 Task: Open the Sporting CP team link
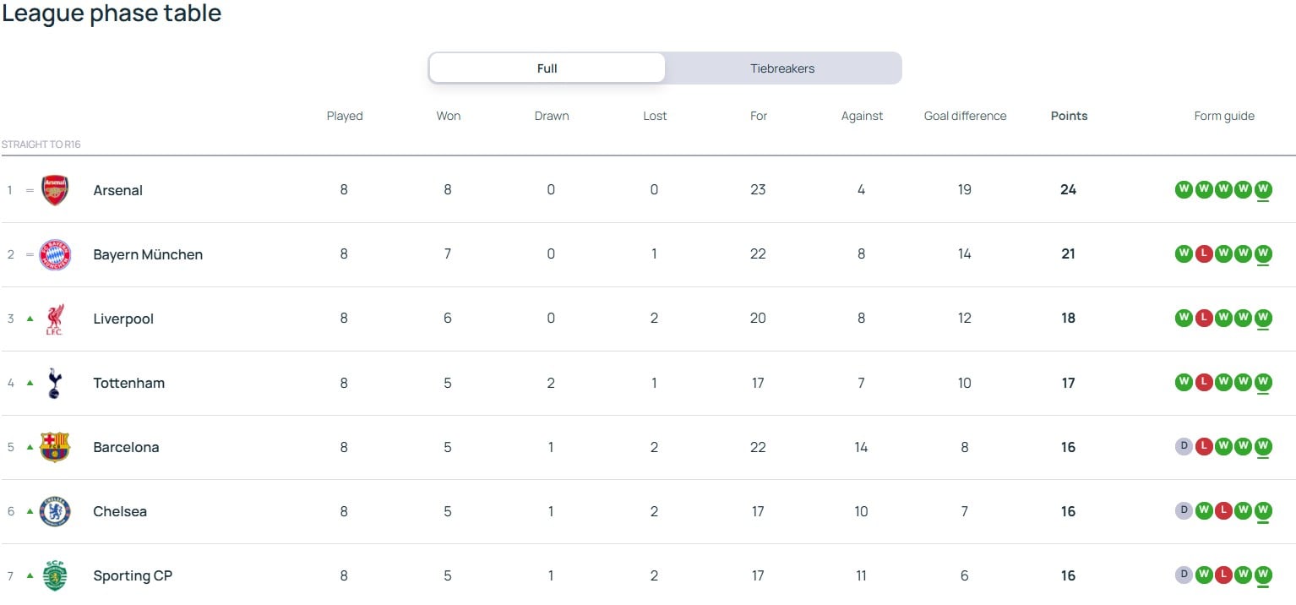pyautogui.click(x=133, y=575)
